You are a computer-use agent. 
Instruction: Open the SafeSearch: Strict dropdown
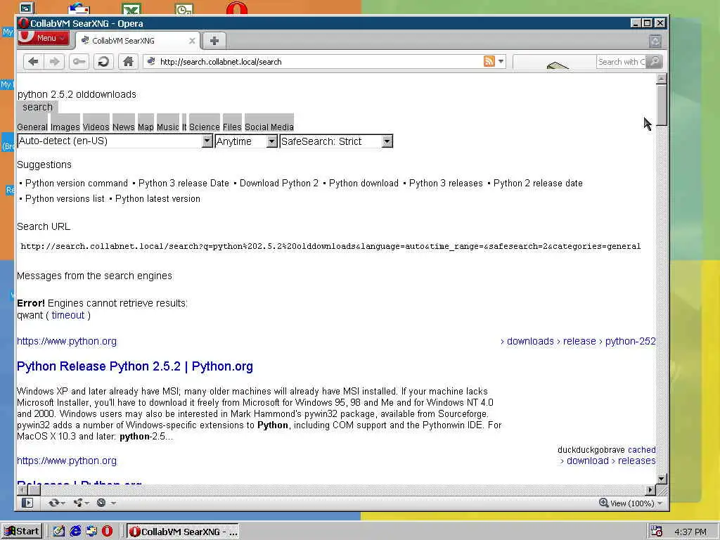[336, 141]
